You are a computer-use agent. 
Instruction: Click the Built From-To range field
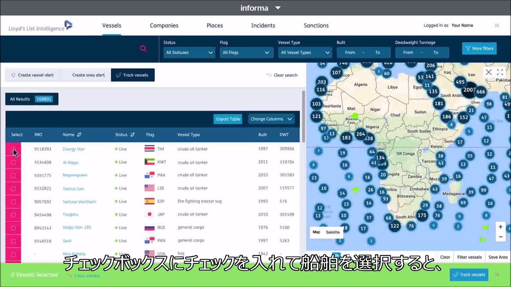(363, 53)
